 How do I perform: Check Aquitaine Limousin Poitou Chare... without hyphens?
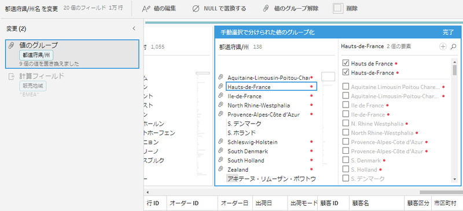(346, 87)
